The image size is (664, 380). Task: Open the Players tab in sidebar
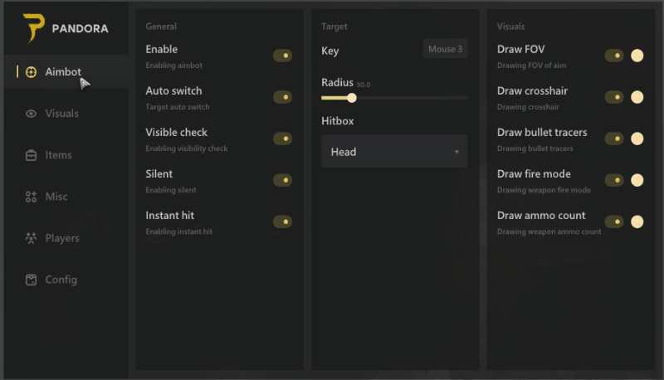click(x=61, y=238)
